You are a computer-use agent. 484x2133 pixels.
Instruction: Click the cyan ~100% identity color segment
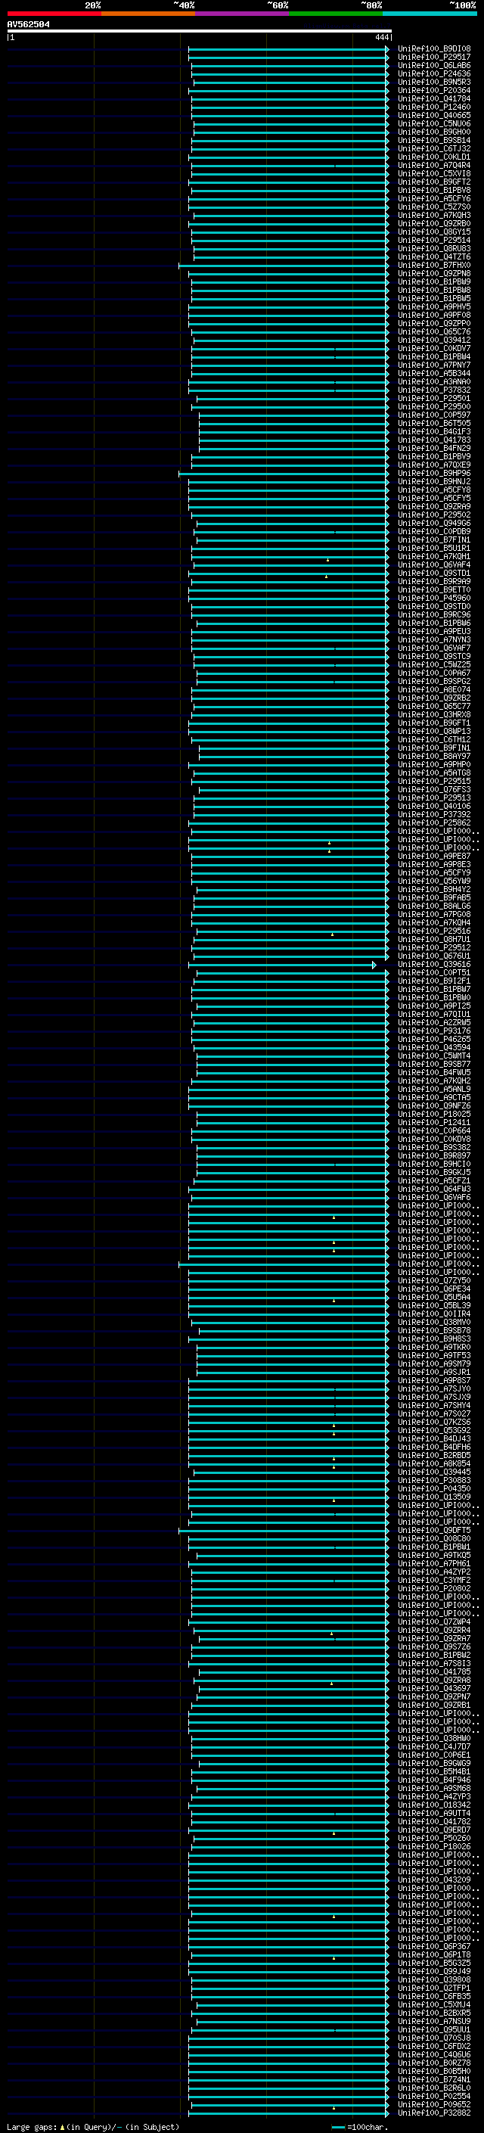tap(430, 14)
